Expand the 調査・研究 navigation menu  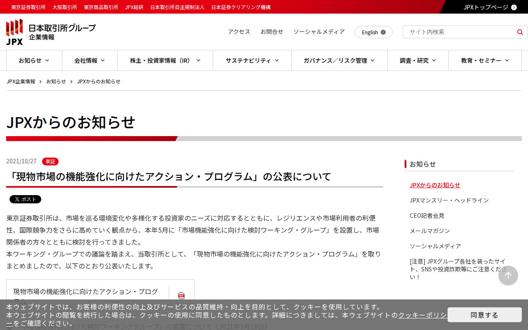pos(418,60)
